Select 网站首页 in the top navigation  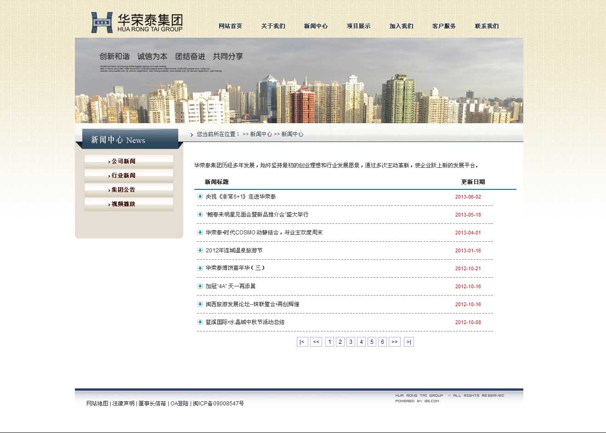(230, 26)
